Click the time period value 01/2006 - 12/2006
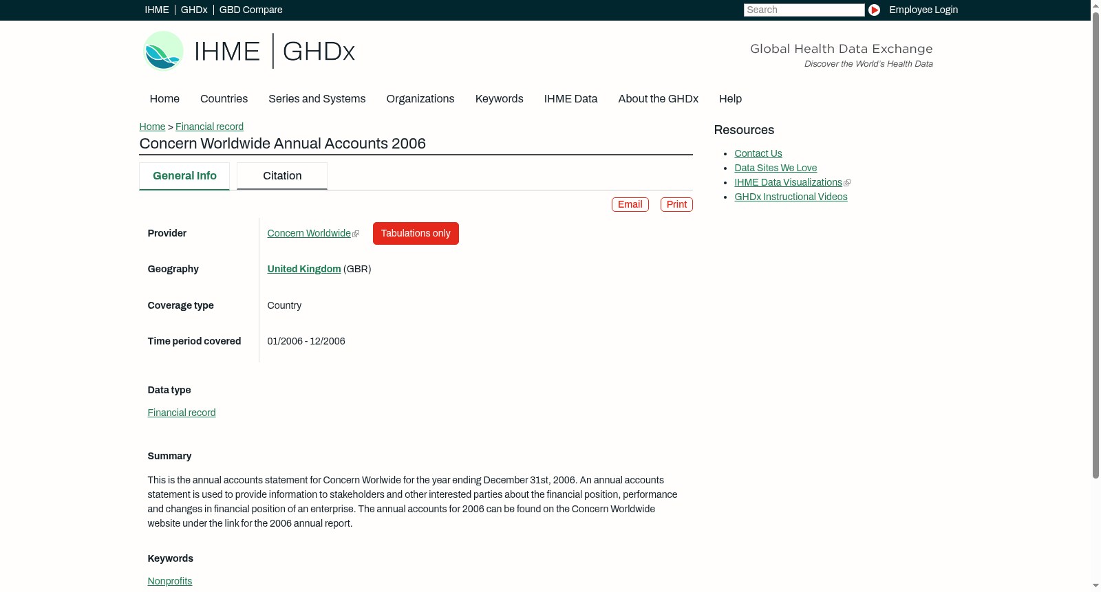The width and height of the screenshot is (1101, 592). coord(306,342)
